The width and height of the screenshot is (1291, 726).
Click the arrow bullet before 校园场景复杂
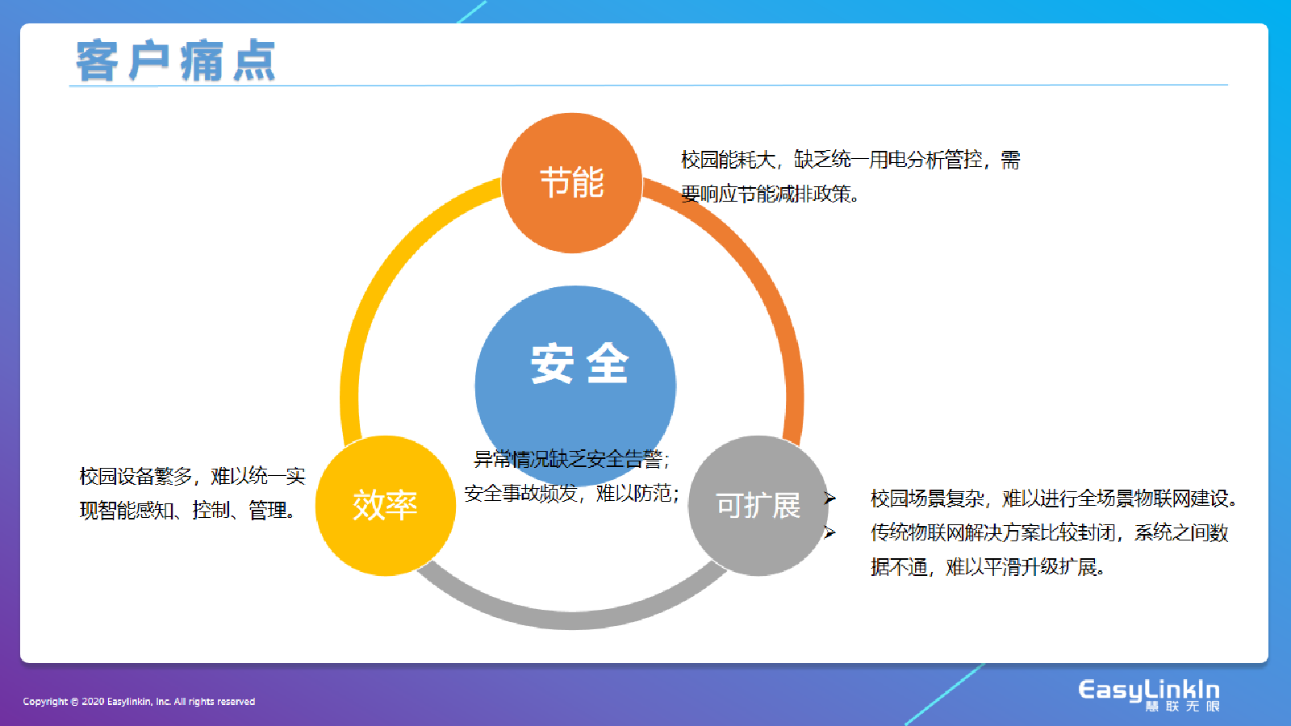coord(829,499)
